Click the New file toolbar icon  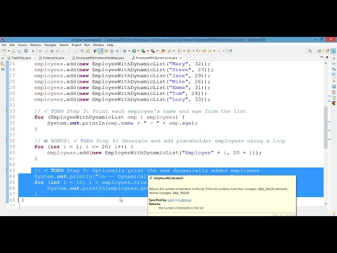(x=4, y=51)
